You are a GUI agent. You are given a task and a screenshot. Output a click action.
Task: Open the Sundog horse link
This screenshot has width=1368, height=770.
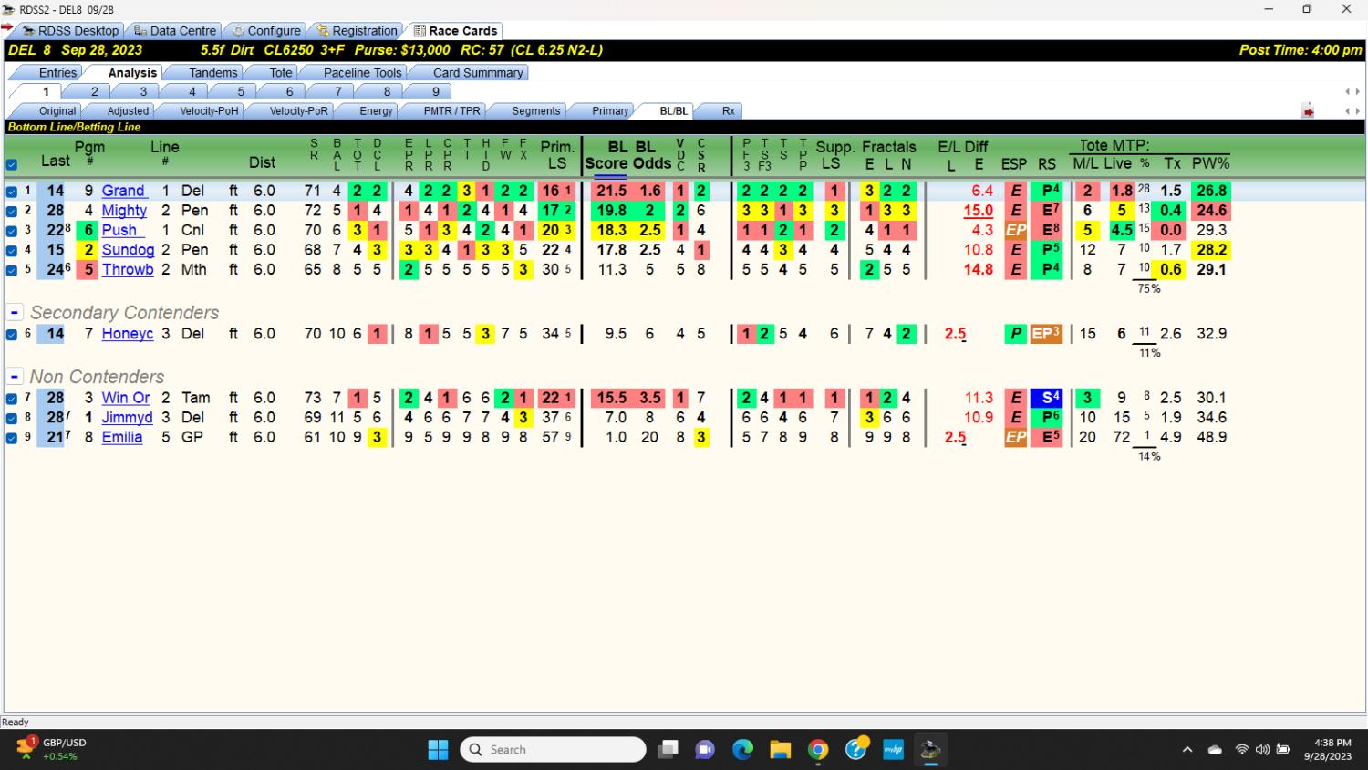[128, 250]
